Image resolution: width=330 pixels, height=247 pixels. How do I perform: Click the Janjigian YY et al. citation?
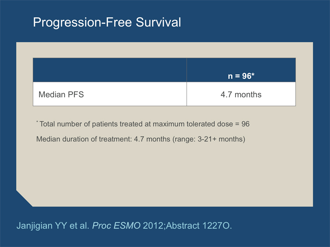tap(53, 226)
